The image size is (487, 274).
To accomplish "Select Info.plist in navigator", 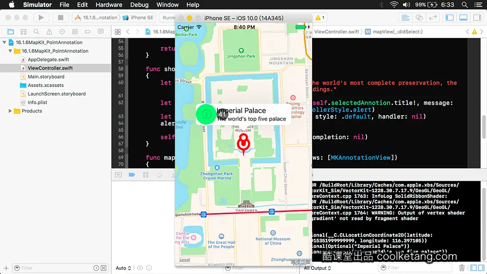I will coord(37,102).
